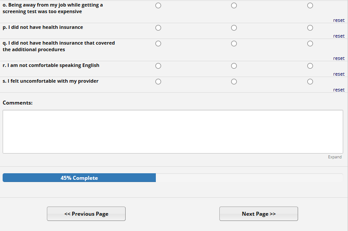Choose middle radio for 'not comfortable speaking English'
This screenshot has height=231, width=348.
click(x=234, y=66)
